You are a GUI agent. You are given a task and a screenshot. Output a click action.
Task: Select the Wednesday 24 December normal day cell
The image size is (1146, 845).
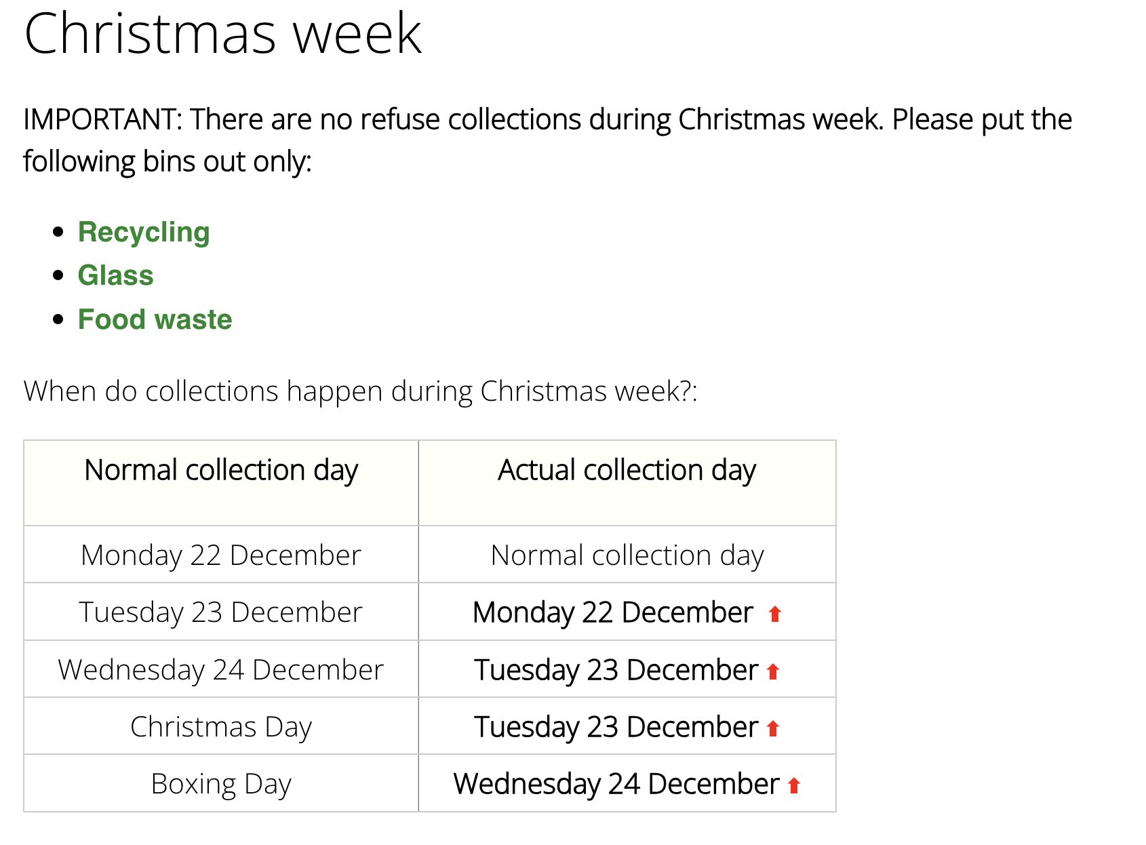[221, 670]
